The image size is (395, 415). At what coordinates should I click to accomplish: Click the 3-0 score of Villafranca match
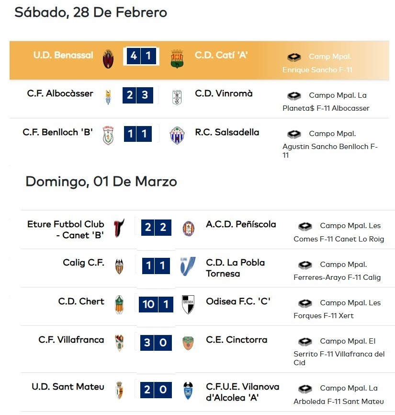pyautogui.click(x=155, y=343)
